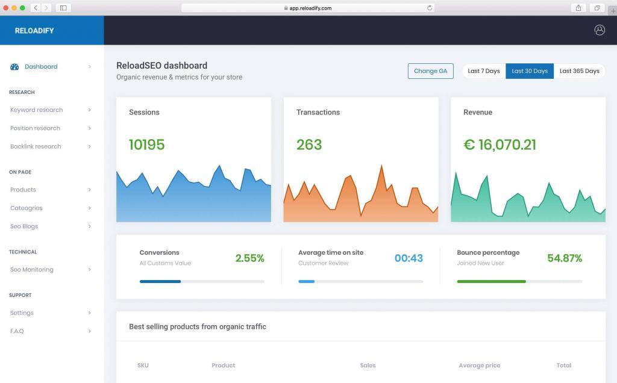The width and height of the screenshot is (617, 383).
Task: Open the Products section
Action: 22,190
